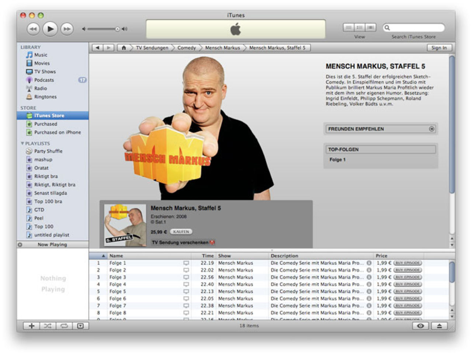Buy episode Folge 3

pyautogui.click(x=407, y=277)
